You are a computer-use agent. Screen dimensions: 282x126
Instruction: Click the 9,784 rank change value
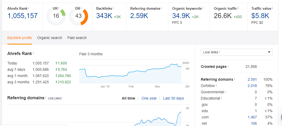pos(61,70)
